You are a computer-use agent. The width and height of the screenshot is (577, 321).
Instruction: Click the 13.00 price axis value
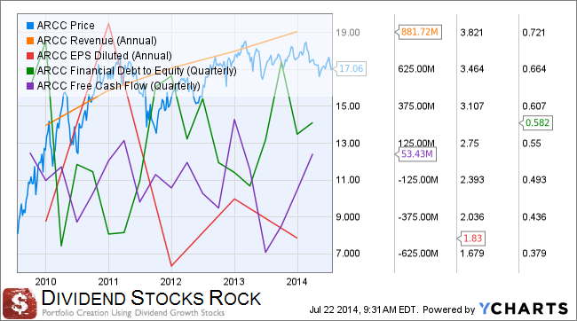coord(348,143)
